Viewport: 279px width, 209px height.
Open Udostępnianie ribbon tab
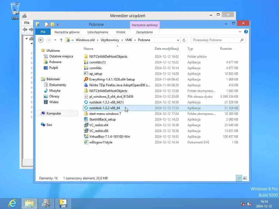pos(98,32)
